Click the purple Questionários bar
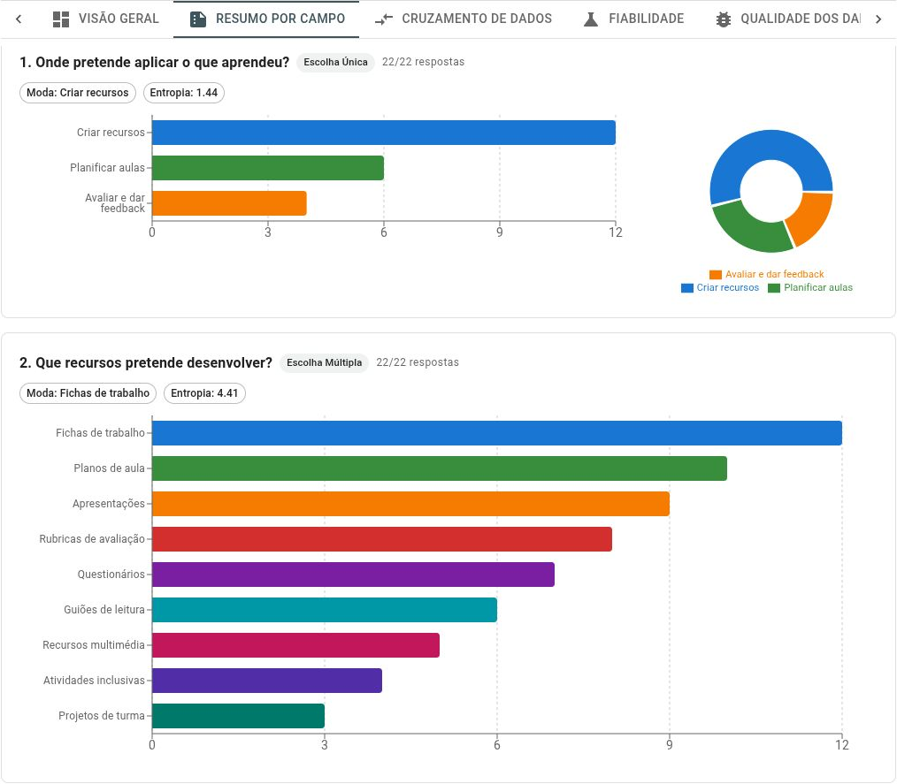This screenshot has height=784, width=897. [x=353, y=575]
